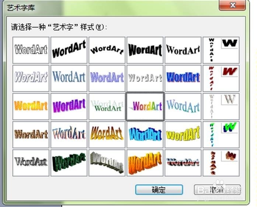Close the 艺术字库 dialog window
Image resolution: width=257 pixels, height=207 pixels.
click(x=232, y=5)
